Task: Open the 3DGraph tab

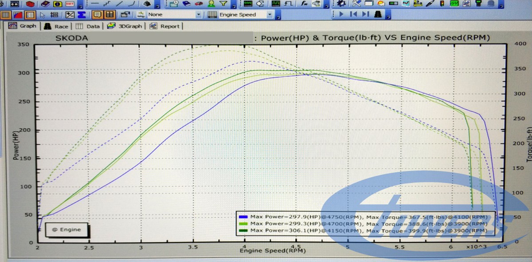Action: (125, 26)
